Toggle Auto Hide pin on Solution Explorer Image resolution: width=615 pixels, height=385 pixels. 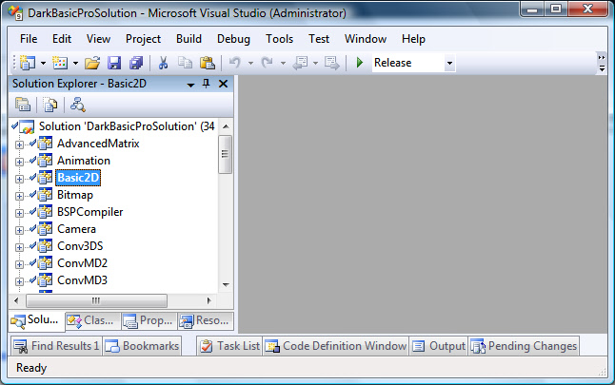tap(206, 84)
